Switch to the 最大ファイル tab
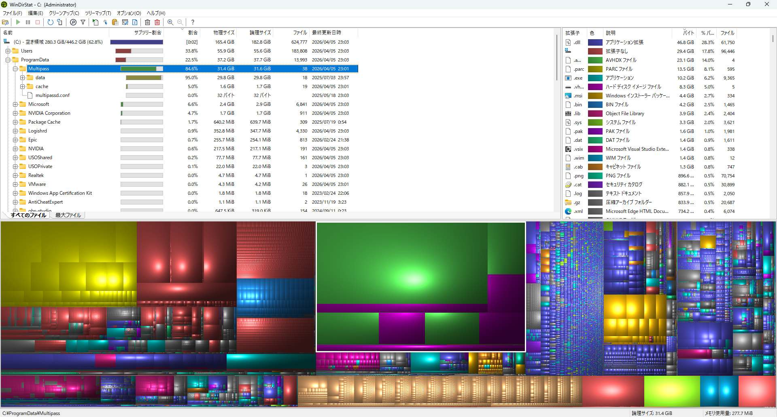The width and height of the screenshot is (777, 417). [68, 215]
